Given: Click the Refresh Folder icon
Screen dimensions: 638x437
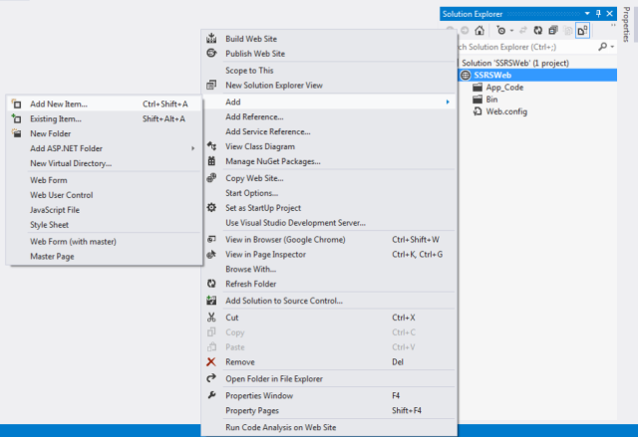Looking at the screenshot, I should click(211, 284).
